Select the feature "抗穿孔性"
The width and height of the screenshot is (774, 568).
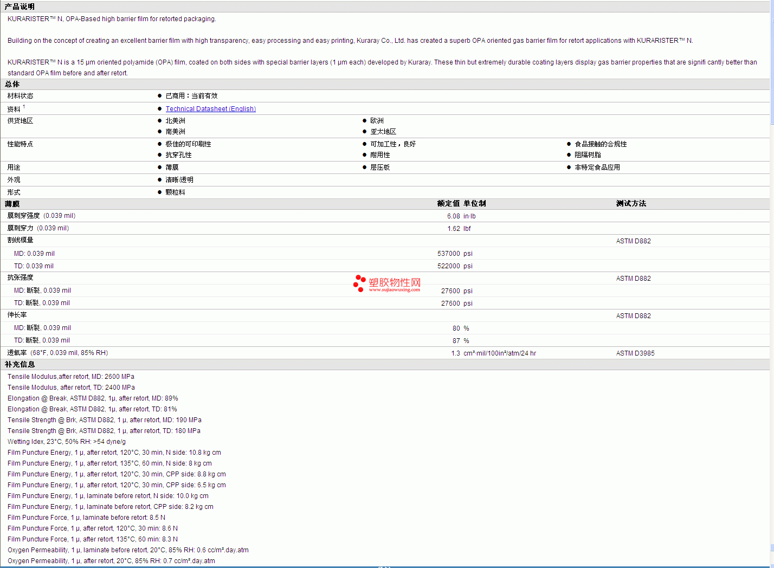[x=179, y=155]
